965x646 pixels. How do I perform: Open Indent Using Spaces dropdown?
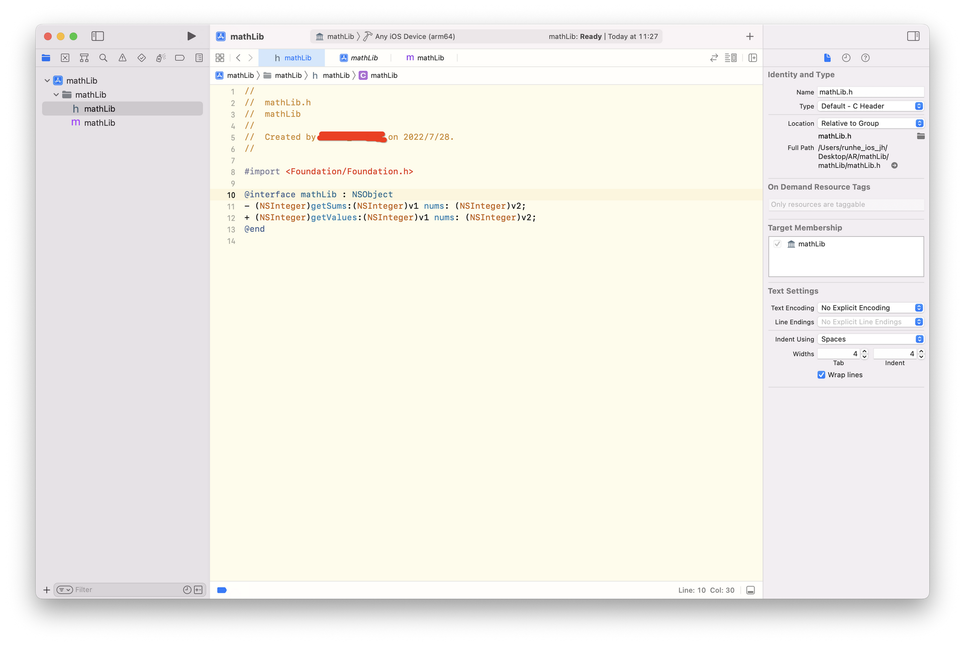pos(871,339)
